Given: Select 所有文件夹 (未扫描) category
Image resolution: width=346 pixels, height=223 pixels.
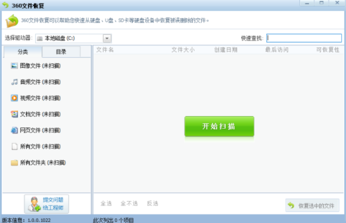Looking at the screenshot, I should click(x=43, y=163).
